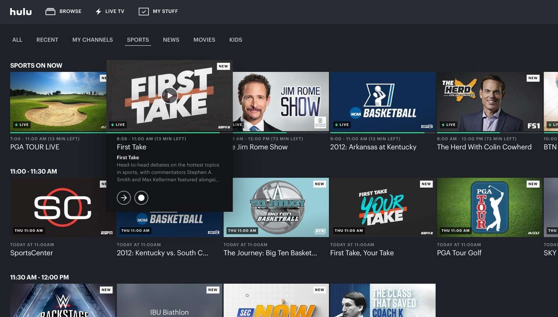
Task: Open The Herd with Colin Cowherd thumbnail
Action: [x=489, y=102]
